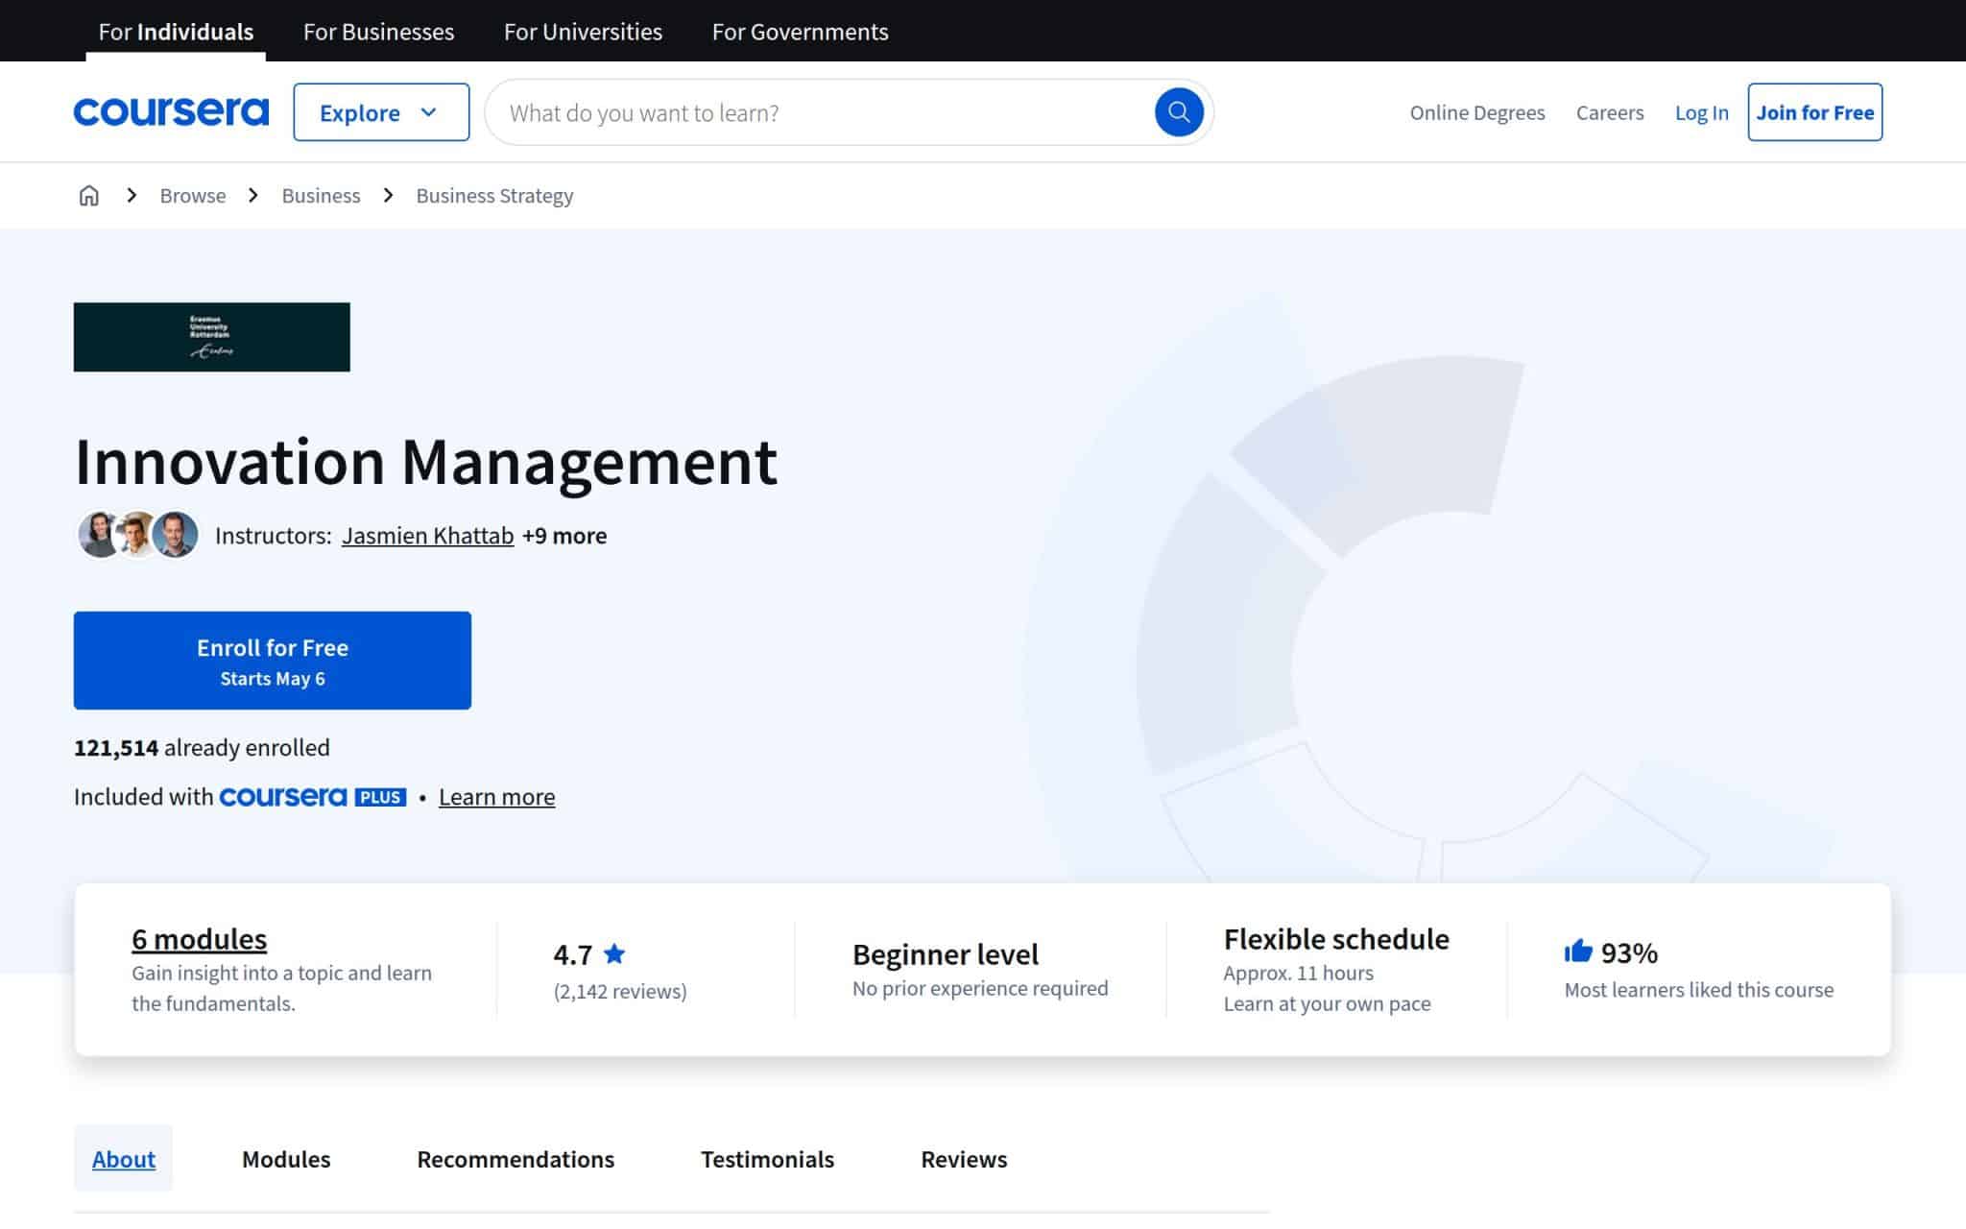Screen dimensions: 1966x1229
Task: Click Learn more about Coursera Plus
Action: click(x=496, y=797)
